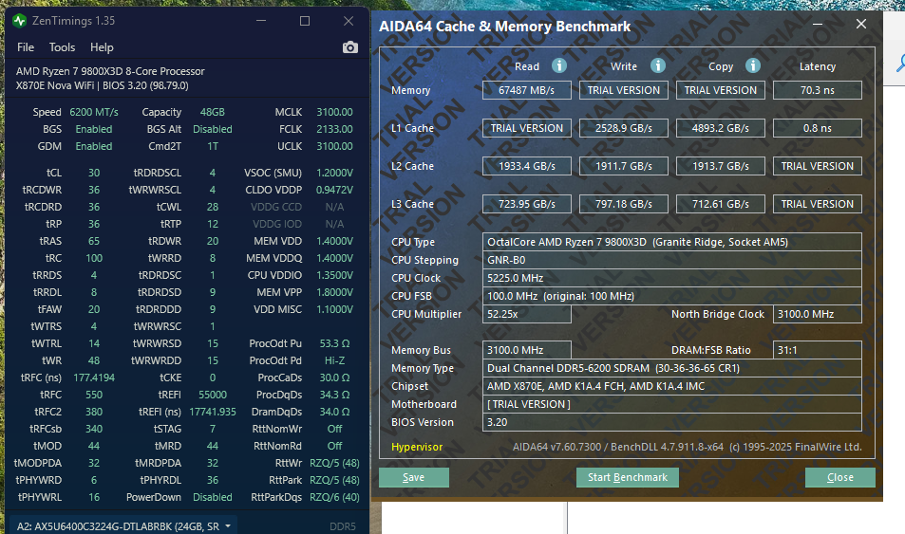905x534 pixels.
Task: Select the L3 Cache Read 723.95 GB/s field
Action: pyautogui.click(x=527, y=204)
